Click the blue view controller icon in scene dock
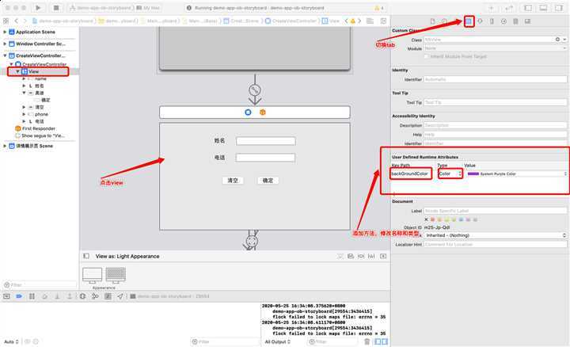 tap(248, 112)
